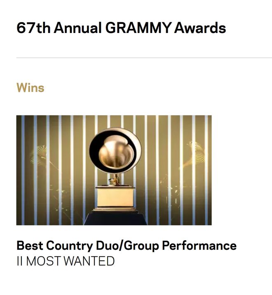Viewport: 272px width, 295px height.
Task: Click the word Annual in the heading
Action: pyautogui.click(x=78, y=28)
